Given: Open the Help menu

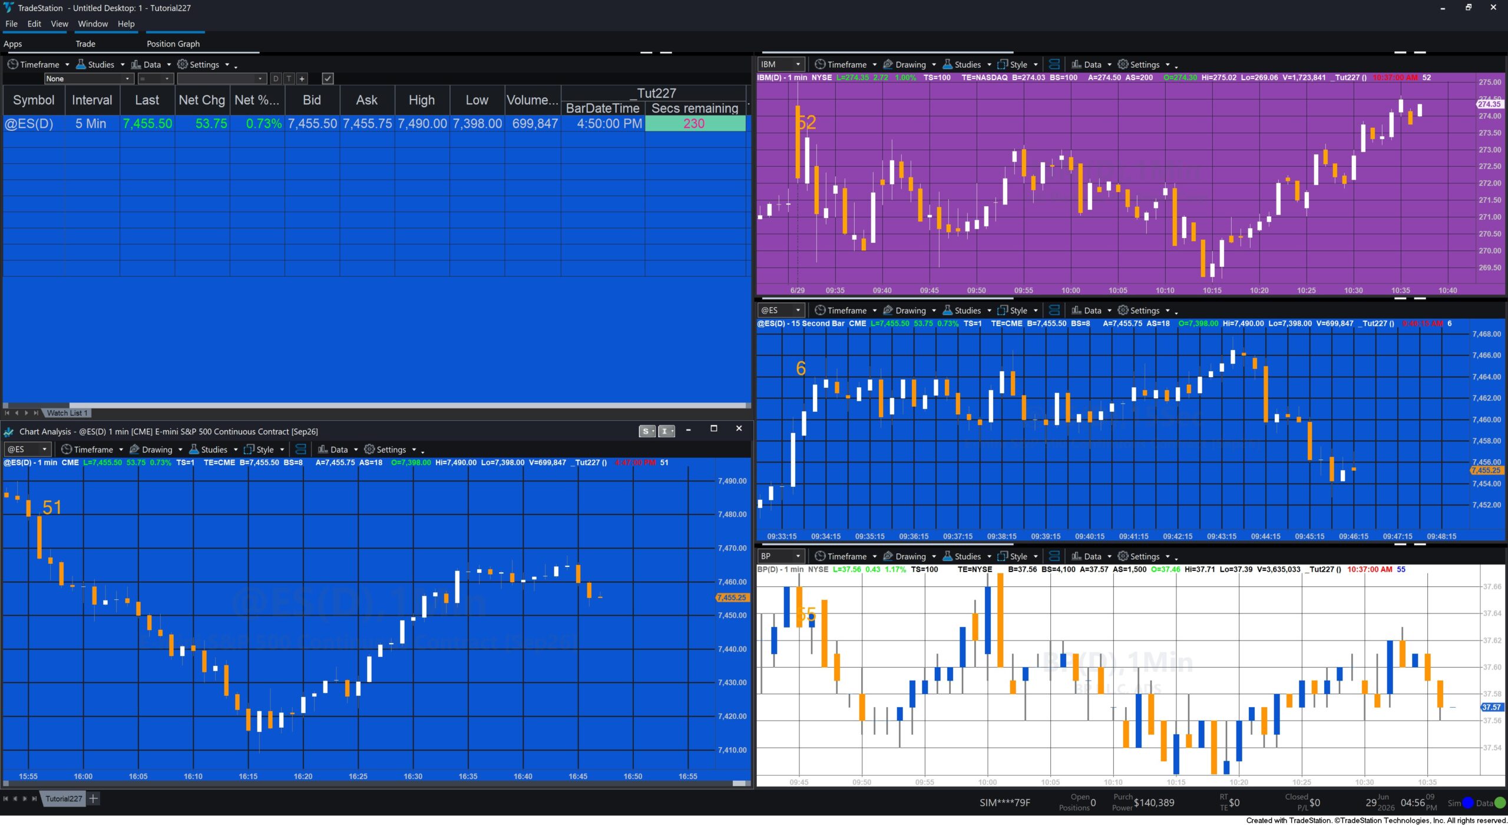Looking at the screenshot, I should click(126, 24).
